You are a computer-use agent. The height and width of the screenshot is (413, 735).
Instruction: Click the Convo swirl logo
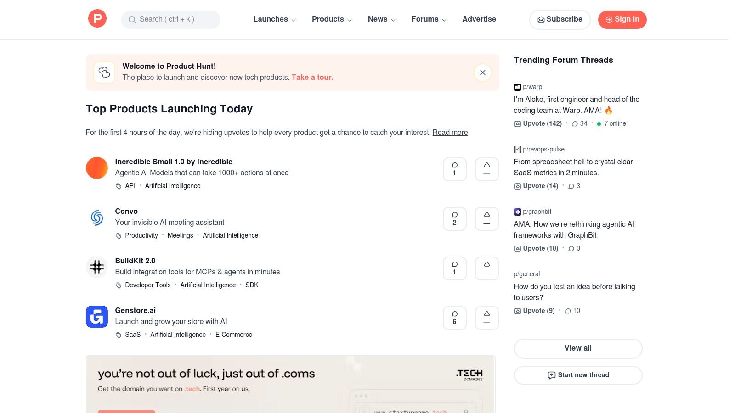[x=97, y=218]
